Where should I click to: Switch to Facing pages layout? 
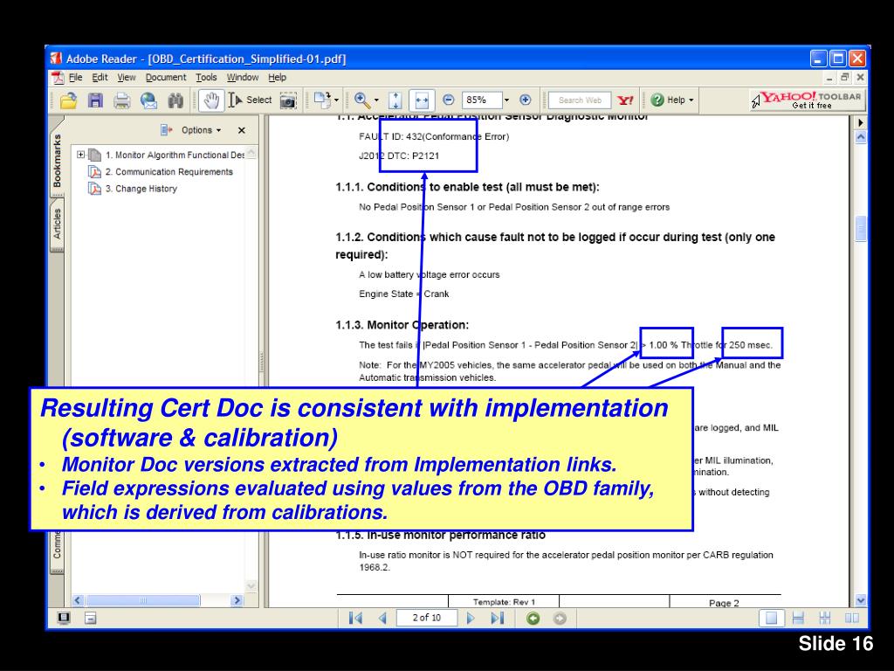(x=852, y=618)
